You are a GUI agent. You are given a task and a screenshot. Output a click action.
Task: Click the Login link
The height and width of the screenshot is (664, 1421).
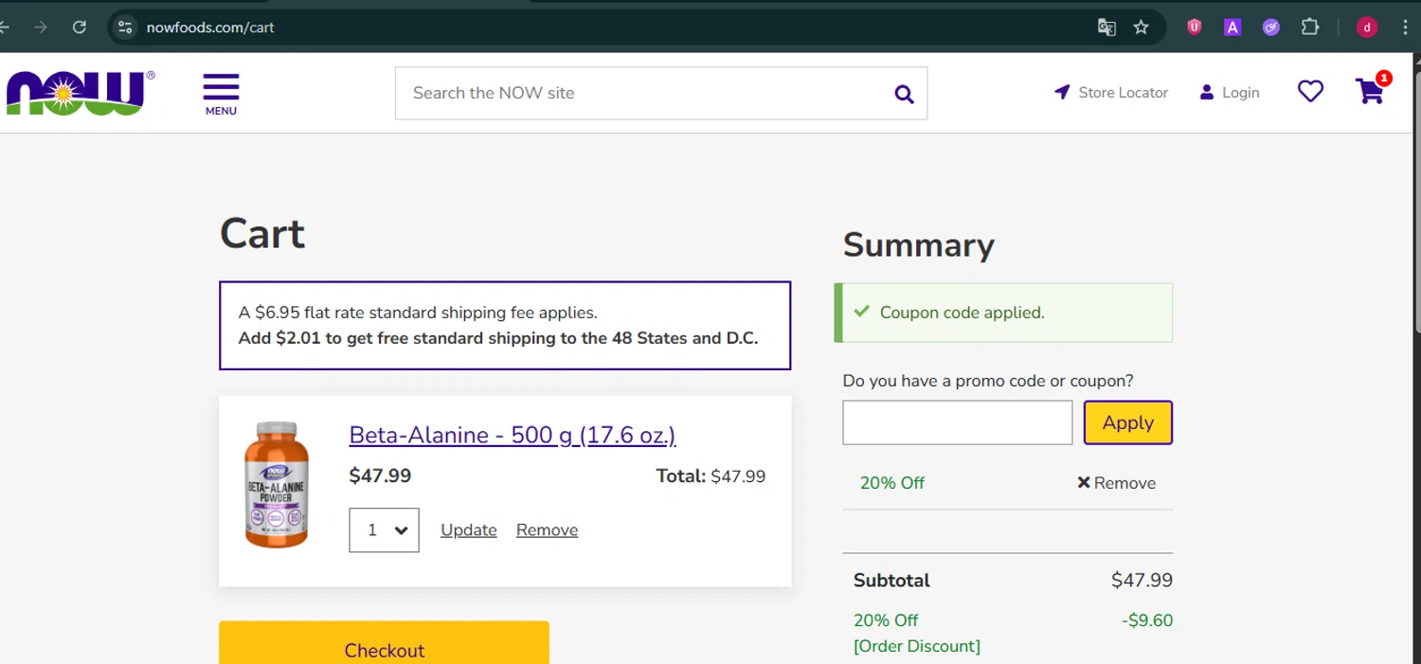coord(1230,93)
